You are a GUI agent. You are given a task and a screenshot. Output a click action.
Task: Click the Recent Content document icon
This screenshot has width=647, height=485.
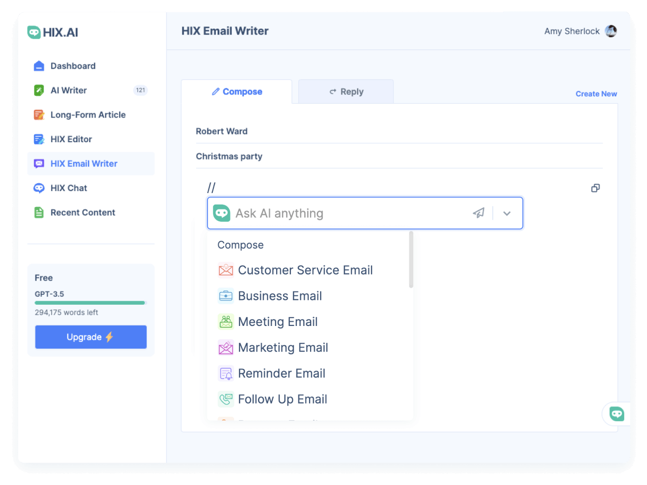coord(39,212)
